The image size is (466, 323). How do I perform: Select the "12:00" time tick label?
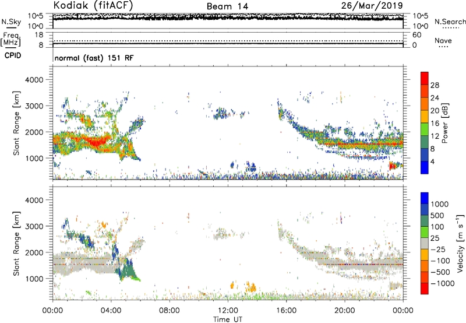(x=228, y=311)
